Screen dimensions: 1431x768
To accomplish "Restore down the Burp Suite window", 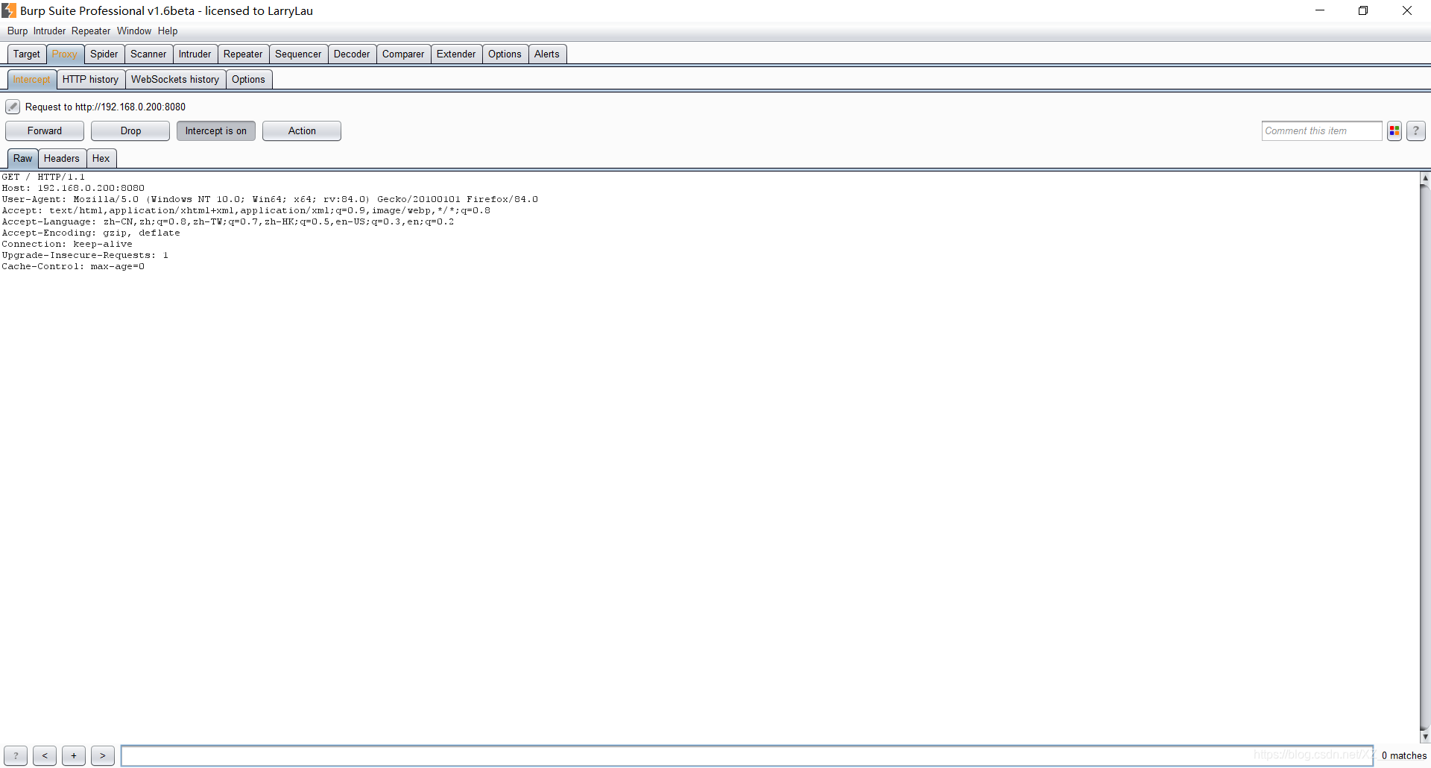I will 1363,10.
